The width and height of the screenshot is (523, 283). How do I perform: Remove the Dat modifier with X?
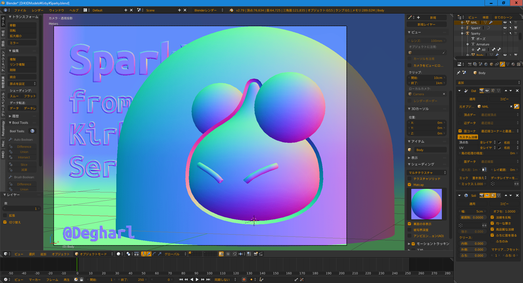tap(517, 91)
